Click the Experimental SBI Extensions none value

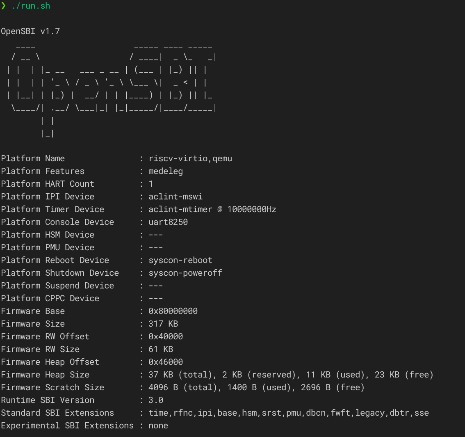tap(158, 426)
